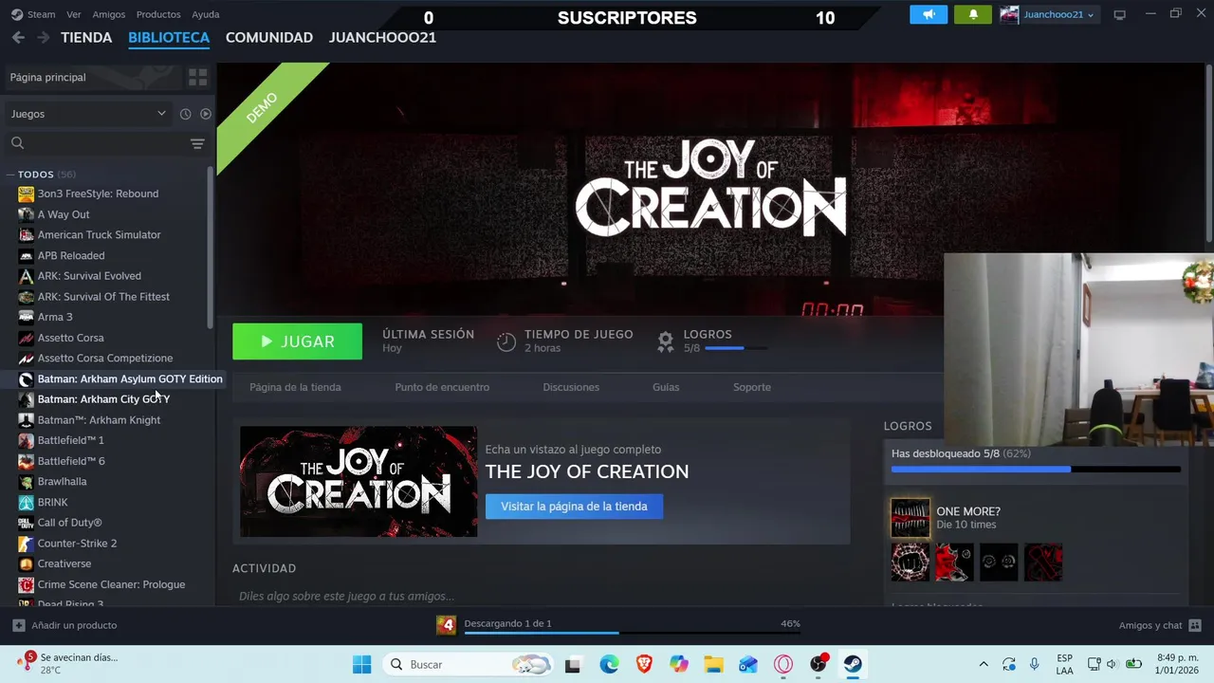Open Soporte link
Screen dimensions: 1214x683
click(752, 387)
